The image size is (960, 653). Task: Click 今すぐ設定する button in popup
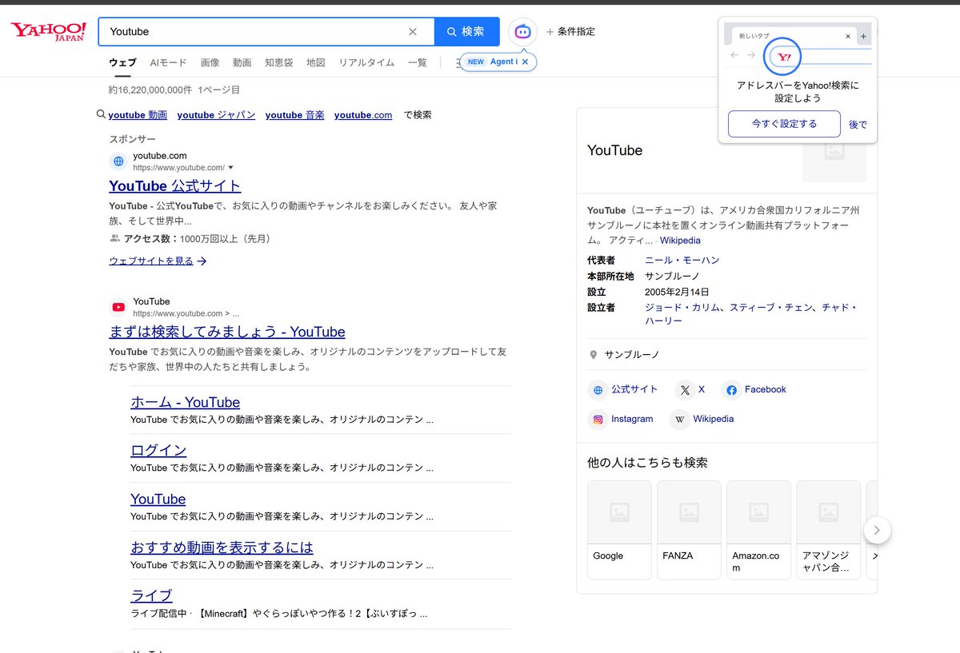(784, 124)
